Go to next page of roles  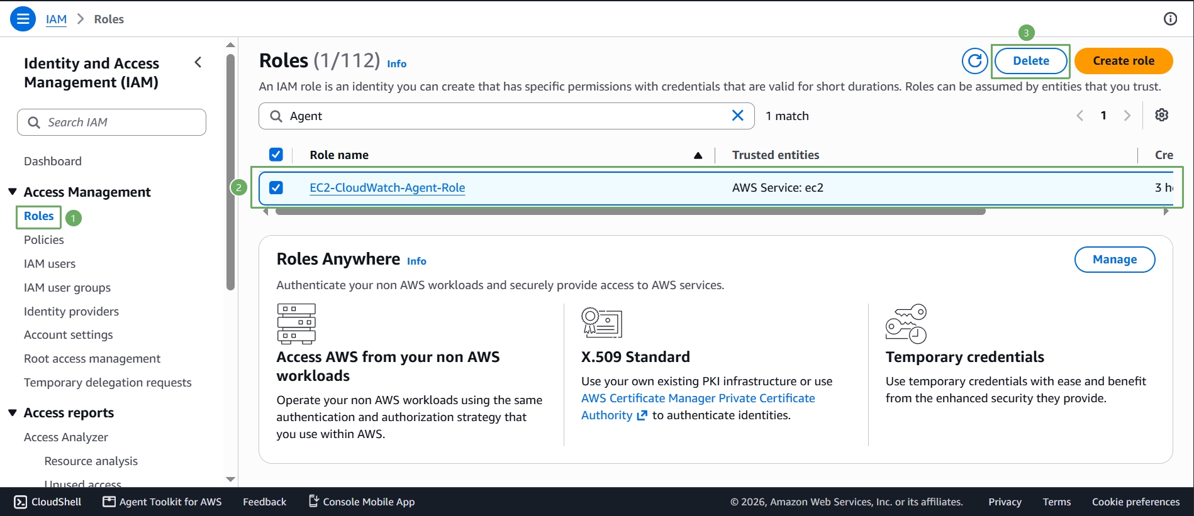coord(1127,116)
